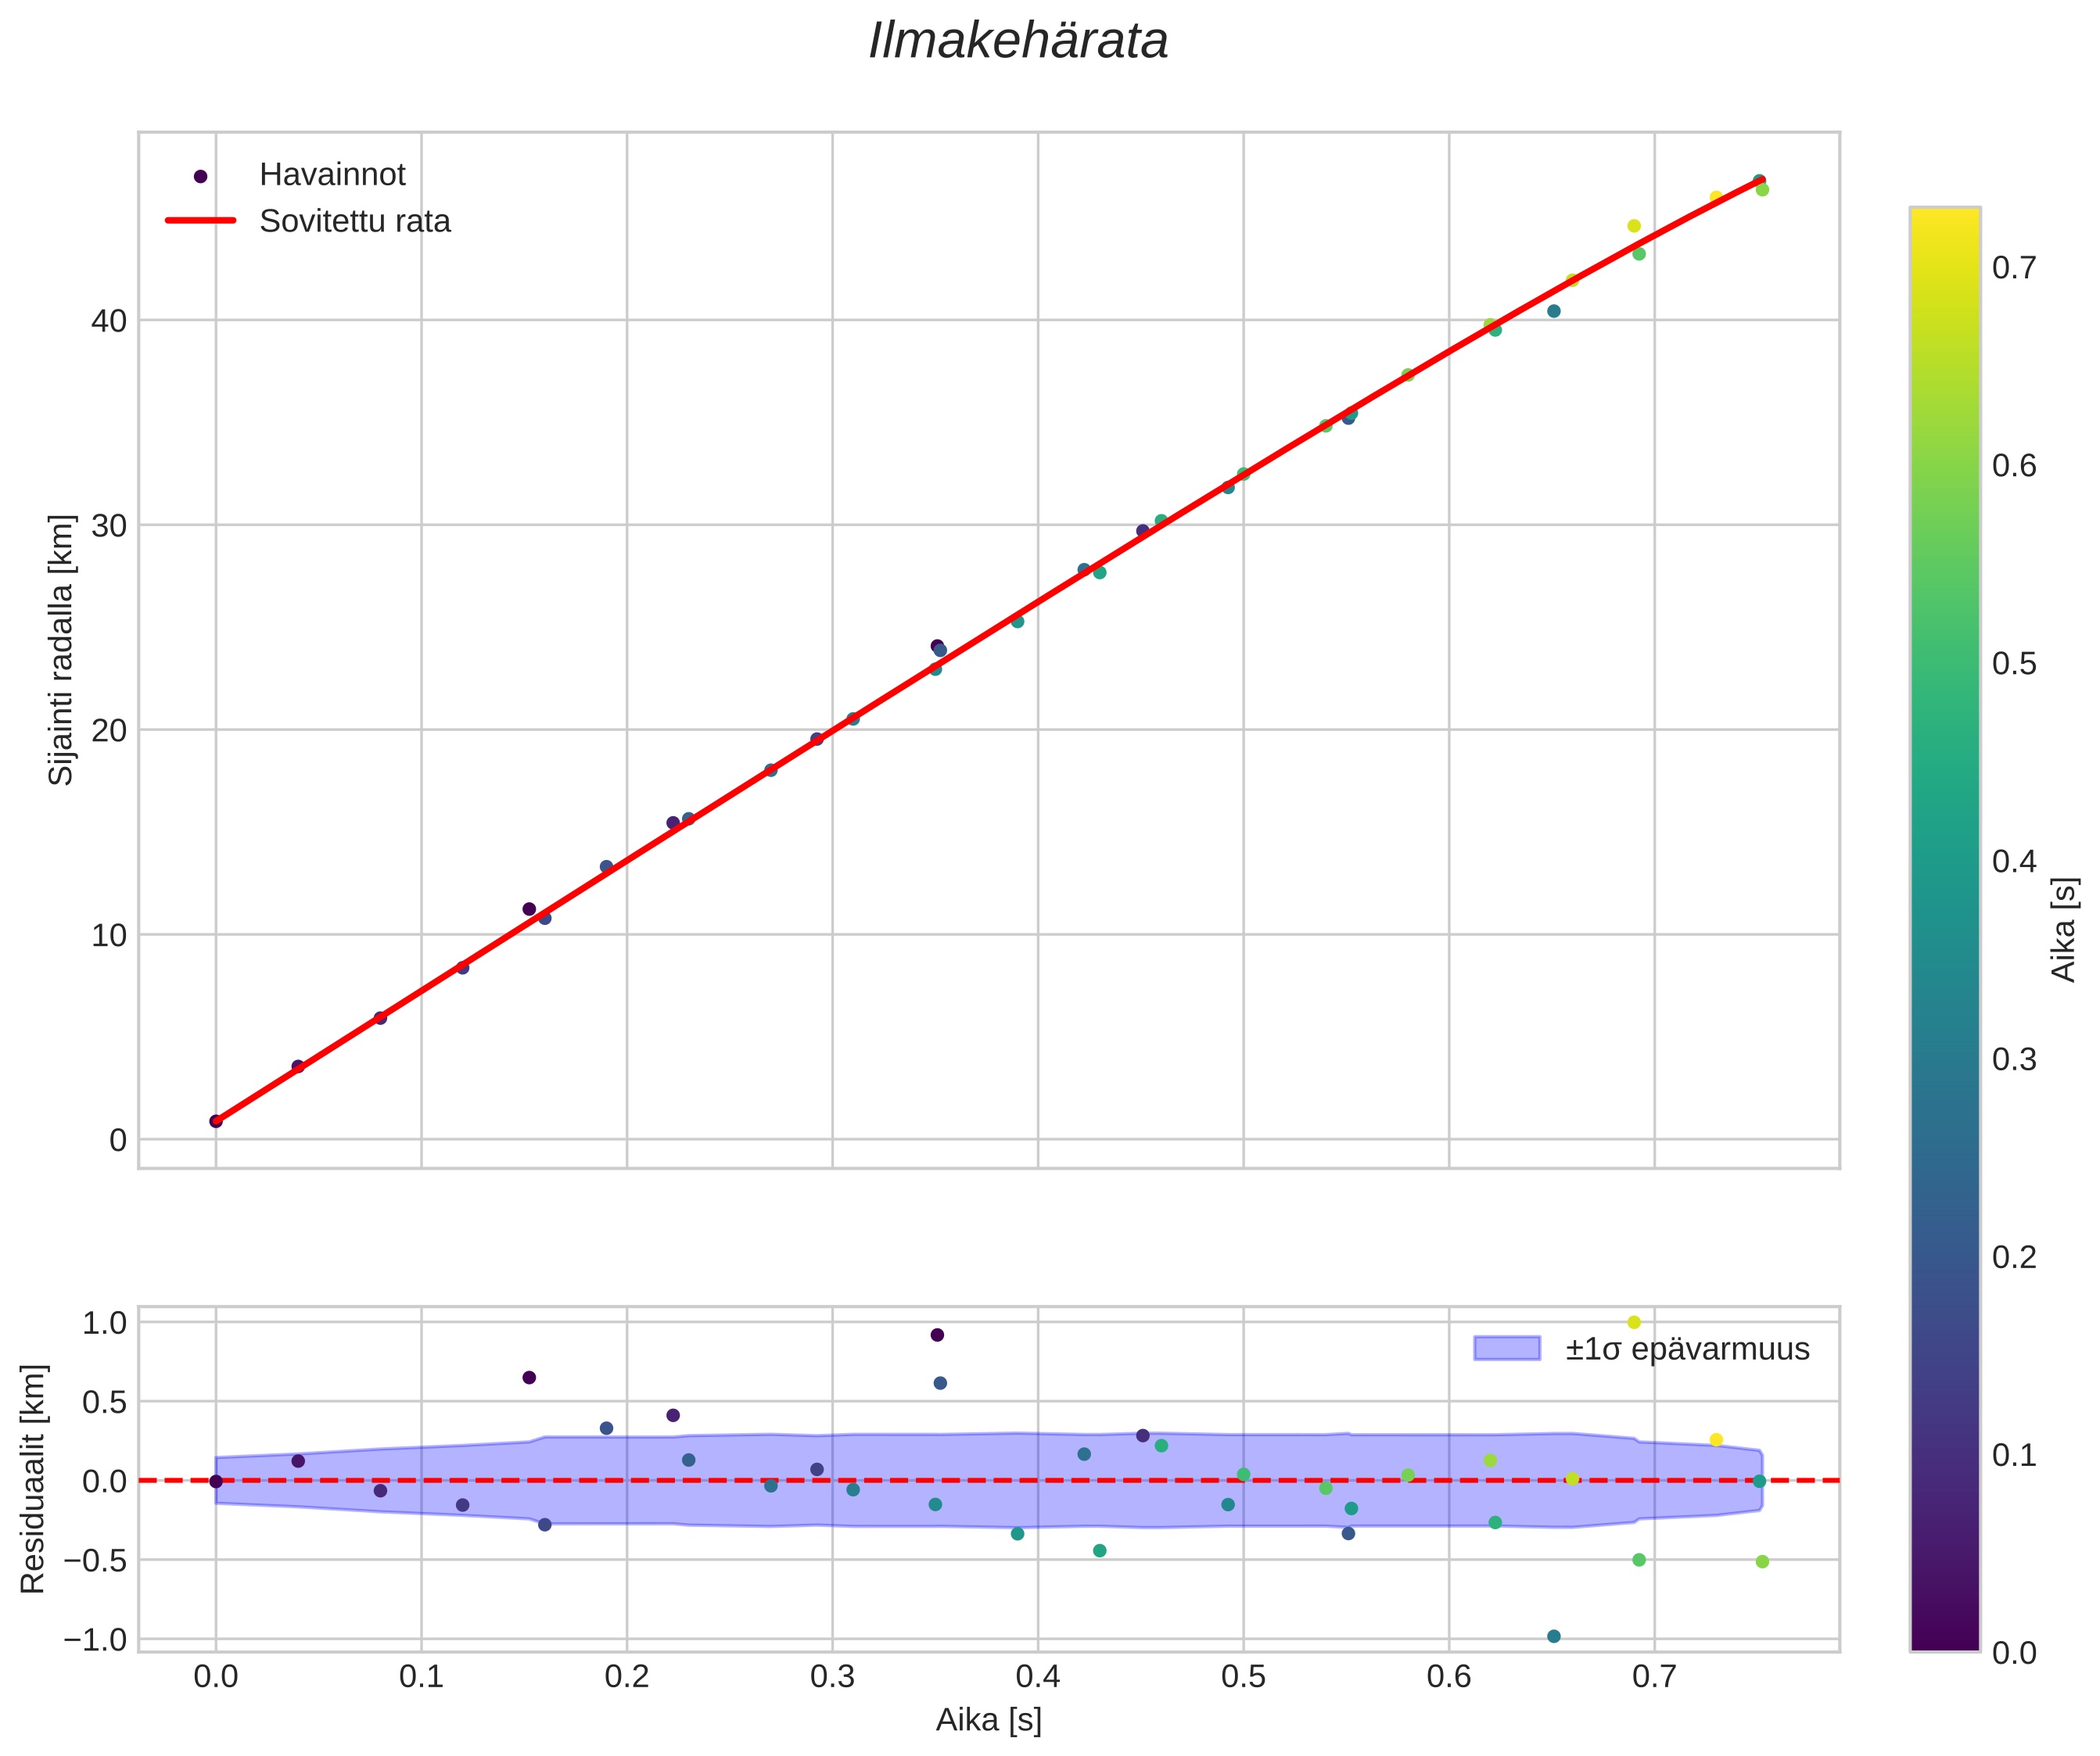The height and width of the screenshot is (1756, 2100).
Task: Click the residual point near −1.0 at 0.65 s
Action: pos(1554,1636)
